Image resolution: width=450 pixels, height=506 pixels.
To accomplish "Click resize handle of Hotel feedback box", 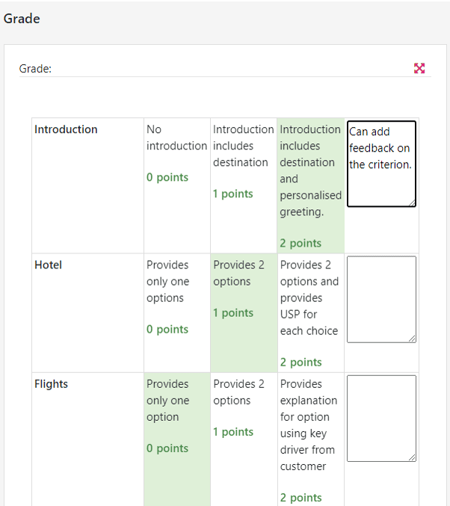I will [x=412, y=339].
